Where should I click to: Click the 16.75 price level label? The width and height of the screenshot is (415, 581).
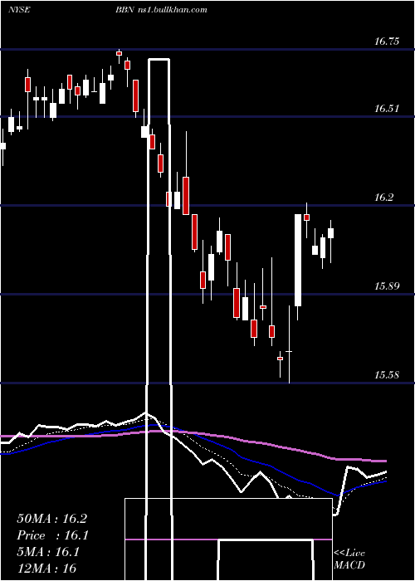[387, 41]
